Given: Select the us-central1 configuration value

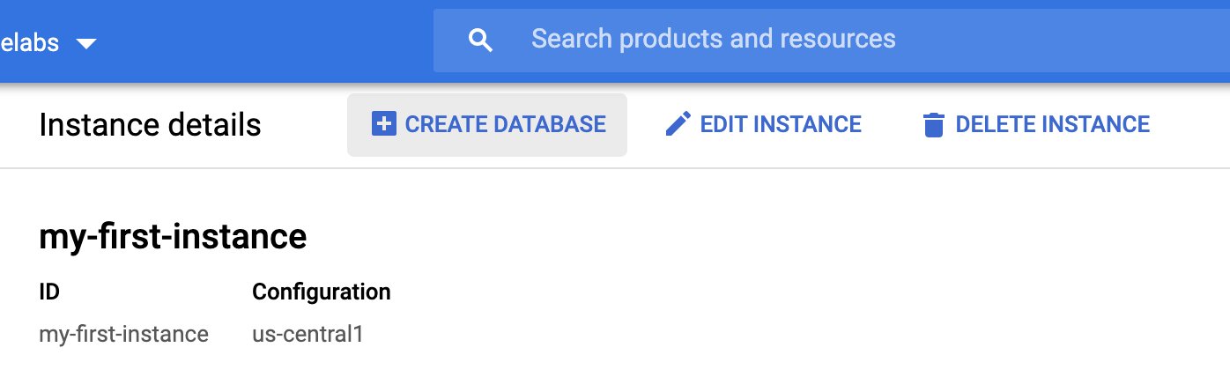Looking at the screenshot, I should coord(307,335).
